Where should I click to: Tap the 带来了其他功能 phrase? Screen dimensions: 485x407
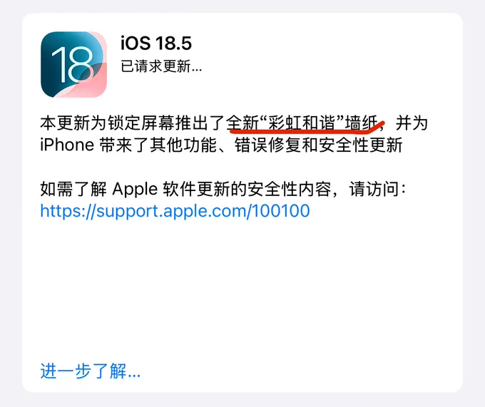(158, 145)
